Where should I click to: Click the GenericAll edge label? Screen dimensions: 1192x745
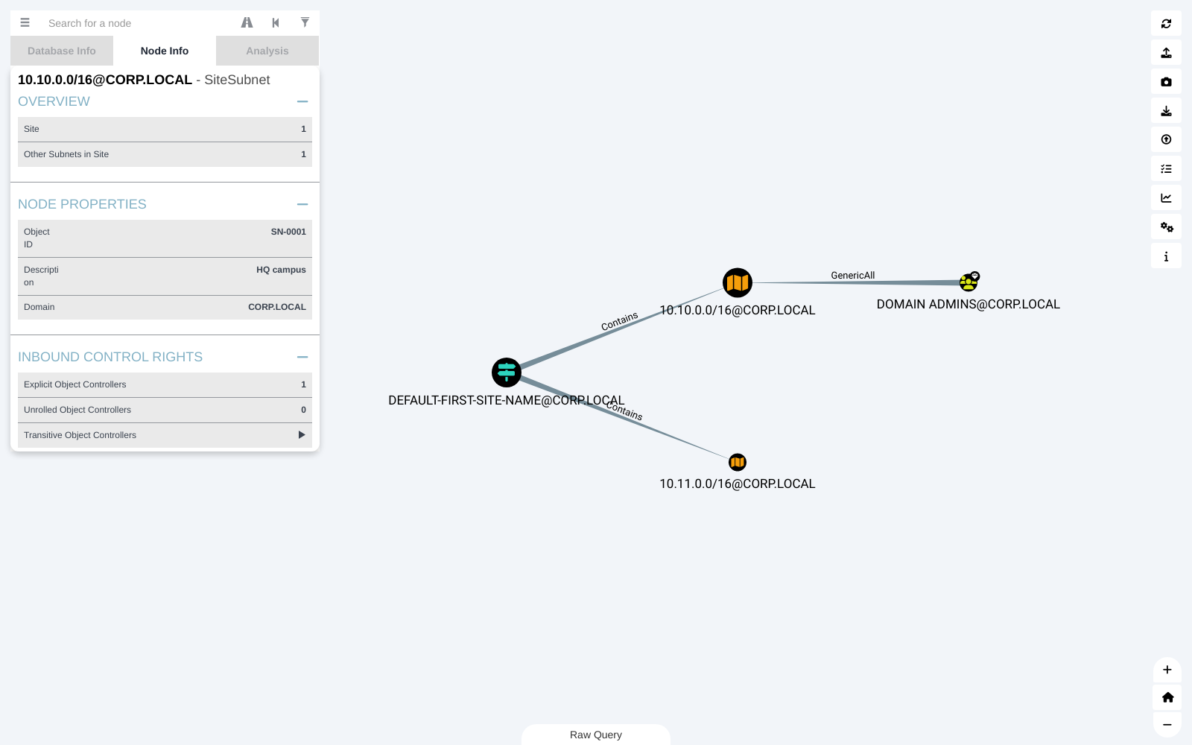click(853, 275)
